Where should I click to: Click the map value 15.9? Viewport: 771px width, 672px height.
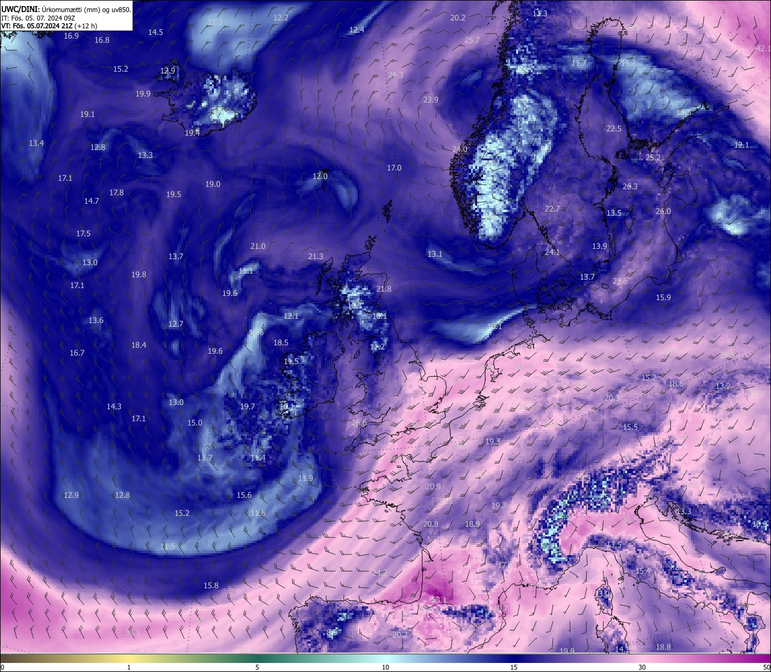coord(663,298)
